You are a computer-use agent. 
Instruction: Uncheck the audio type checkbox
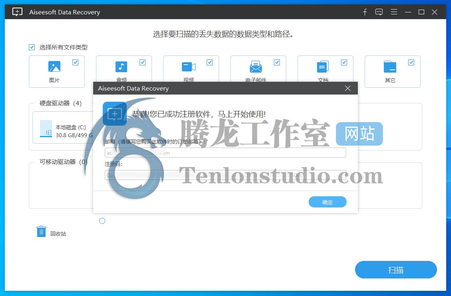click(142, 62)
